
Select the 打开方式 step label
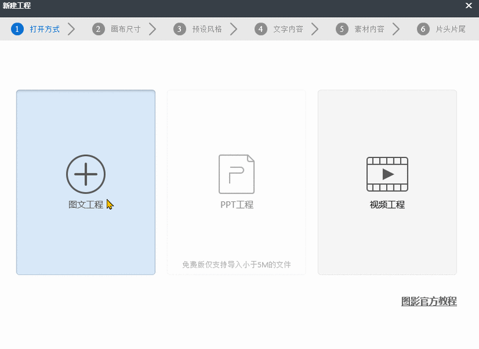(45, 29)
